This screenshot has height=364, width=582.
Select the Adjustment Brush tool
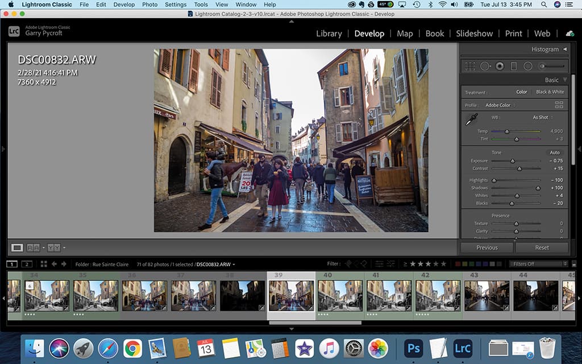(552, 66)
